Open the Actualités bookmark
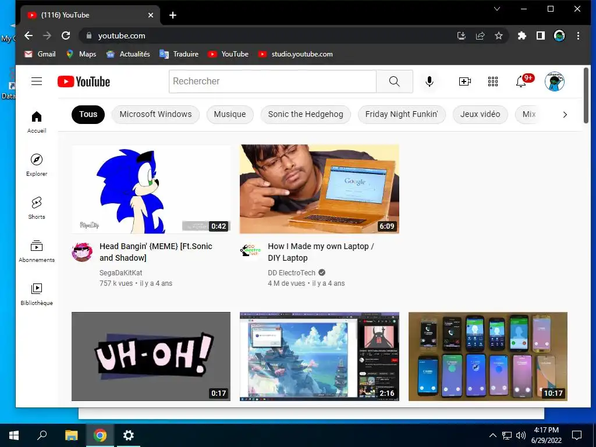596x447 pixels. (x=128, y=54)
